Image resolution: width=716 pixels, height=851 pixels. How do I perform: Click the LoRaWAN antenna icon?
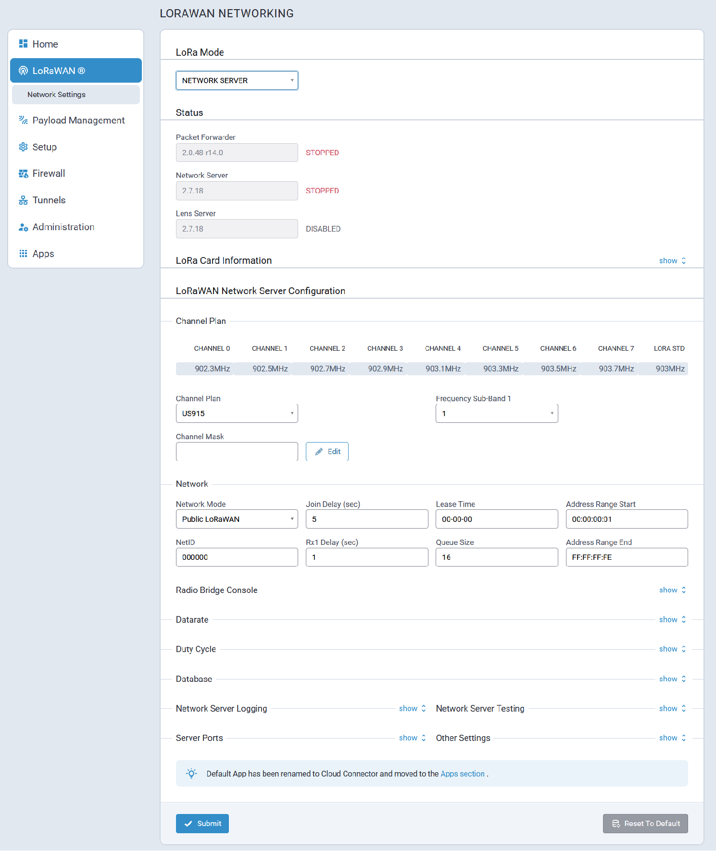click(23, 71)
